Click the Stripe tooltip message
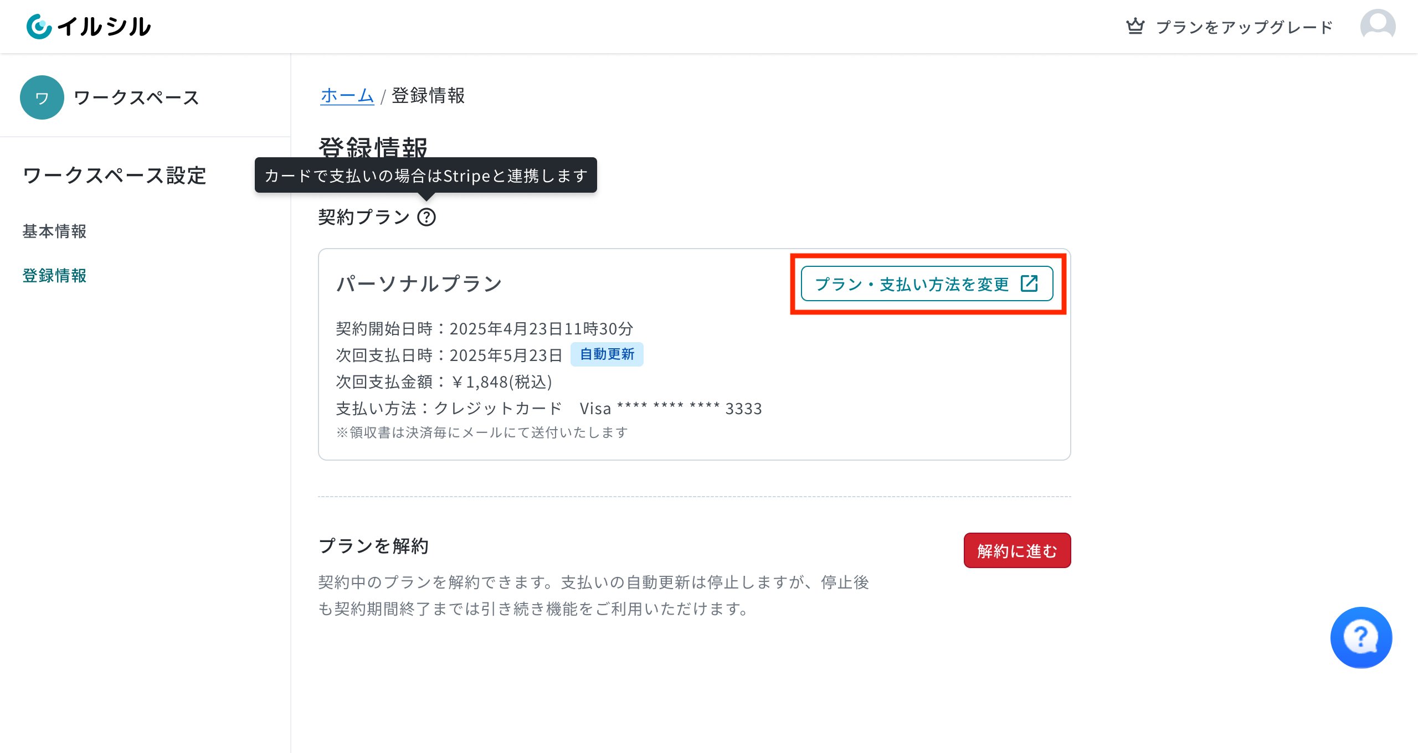Viewport: 1418px width, 753px height. [x=426, y=176]
